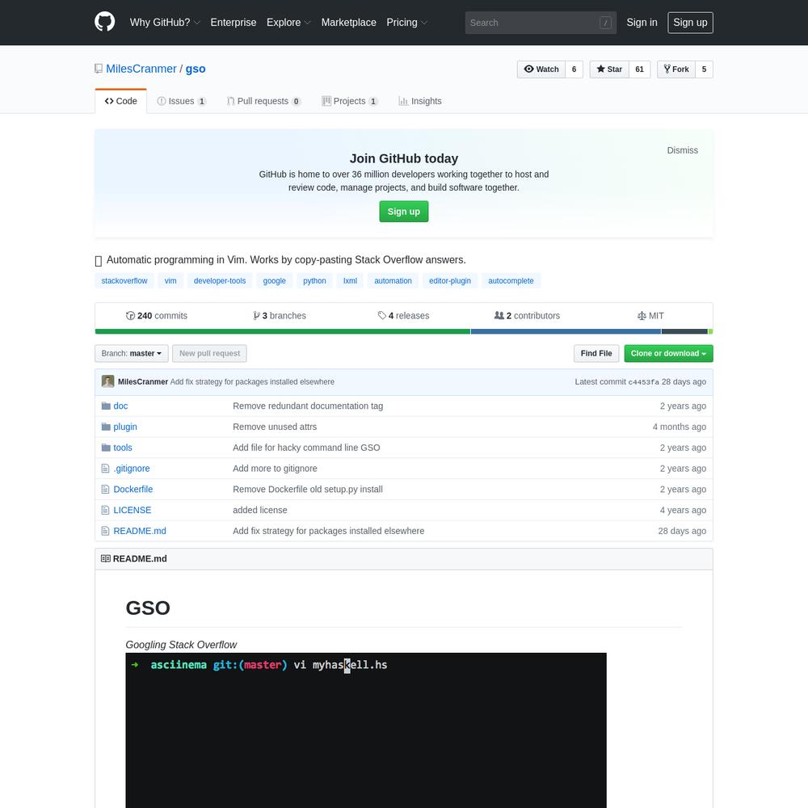Switch to the Pull requests tab

click(x=263, y=101)
